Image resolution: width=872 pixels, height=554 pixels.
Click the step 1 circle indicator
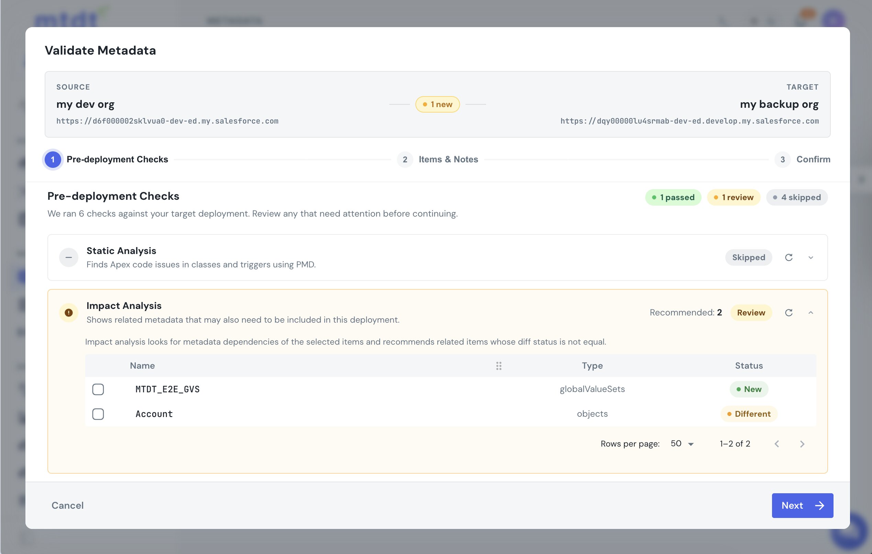[53, 160]
